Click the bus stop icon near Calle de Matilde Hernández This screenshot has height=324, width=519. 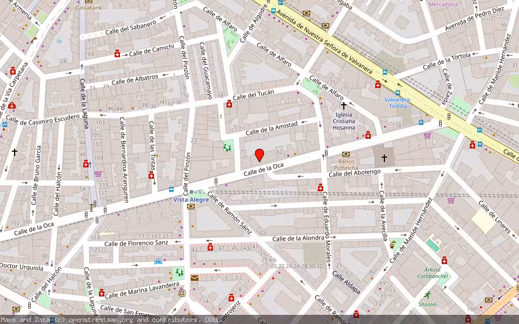pos(480,130)
